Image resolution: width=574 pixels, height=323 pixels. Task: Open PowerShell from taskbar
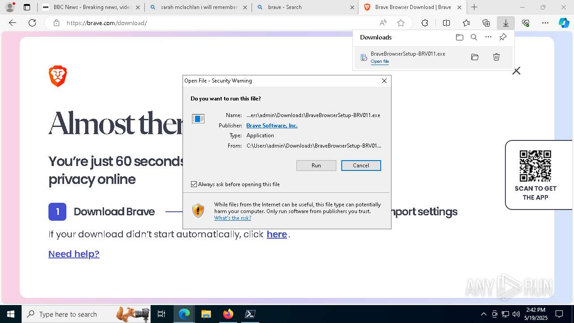(250, 314)
